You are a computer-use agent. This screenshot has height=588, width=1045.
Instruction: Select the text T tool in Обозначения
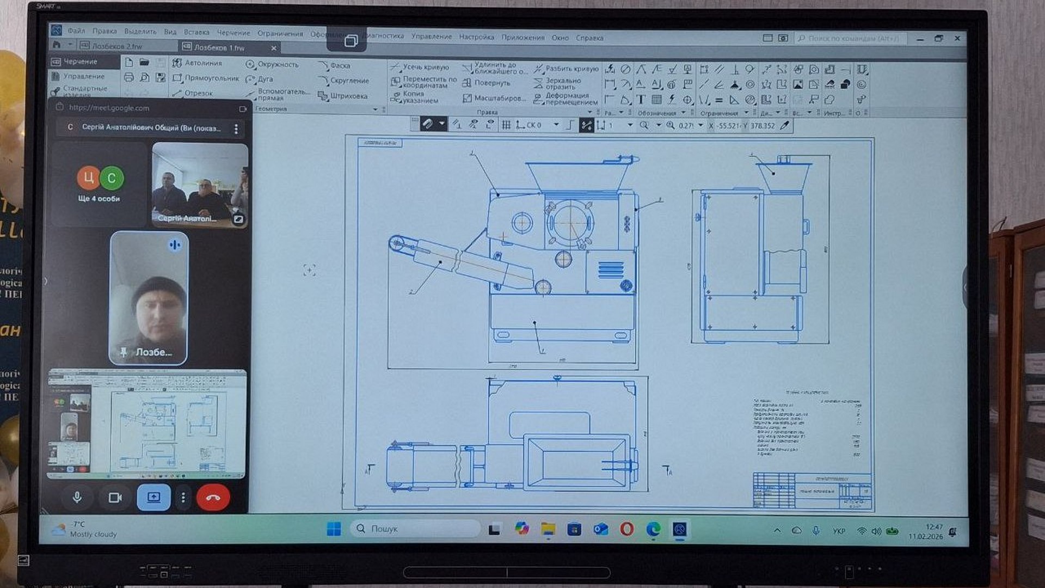(641, 100)
